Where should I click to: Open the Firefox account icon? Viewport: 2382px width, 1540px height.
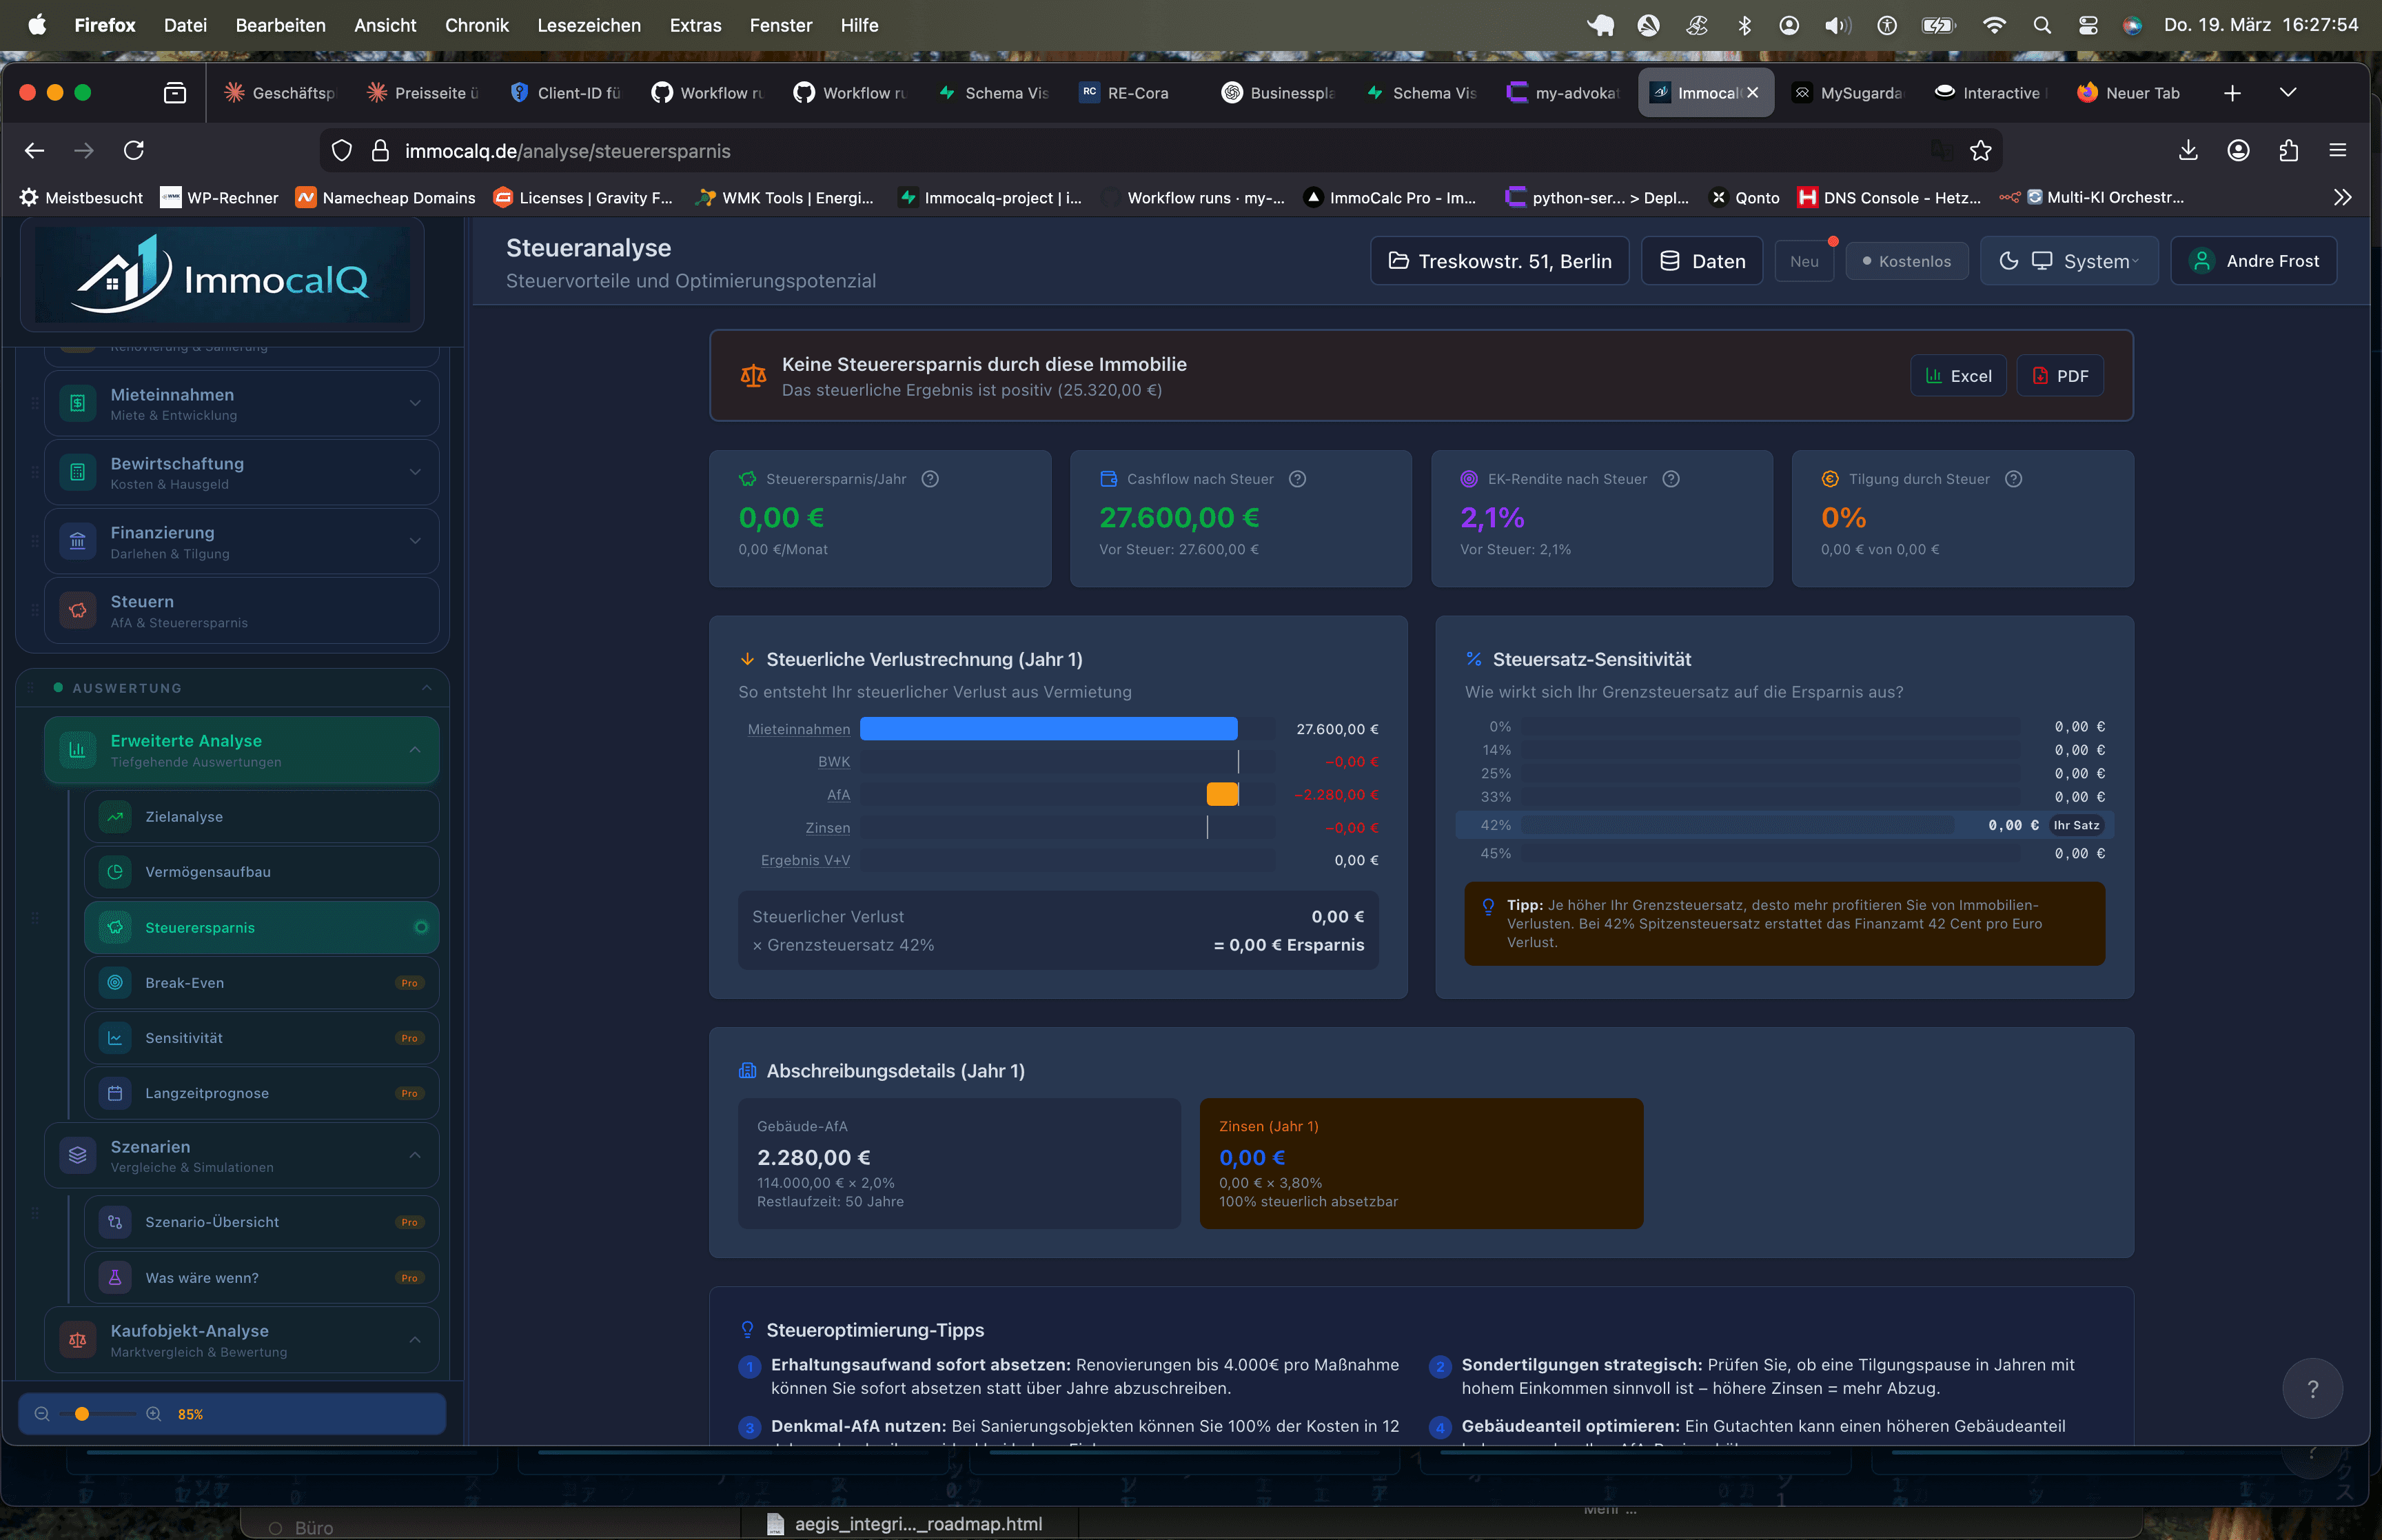point(2238,150)
